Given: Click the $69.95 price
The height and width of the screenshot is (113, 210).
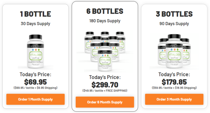Looking at the screenshot, I should point(36,82).
